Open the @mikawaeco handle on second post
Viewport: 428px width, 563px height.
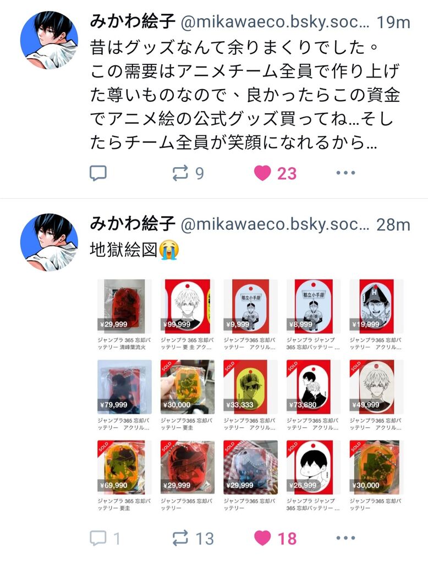[275, 224]
